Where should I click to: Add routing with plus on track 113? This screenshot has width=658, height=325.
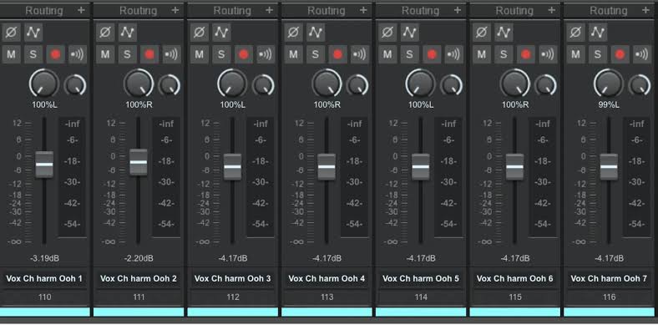point(363,10)
